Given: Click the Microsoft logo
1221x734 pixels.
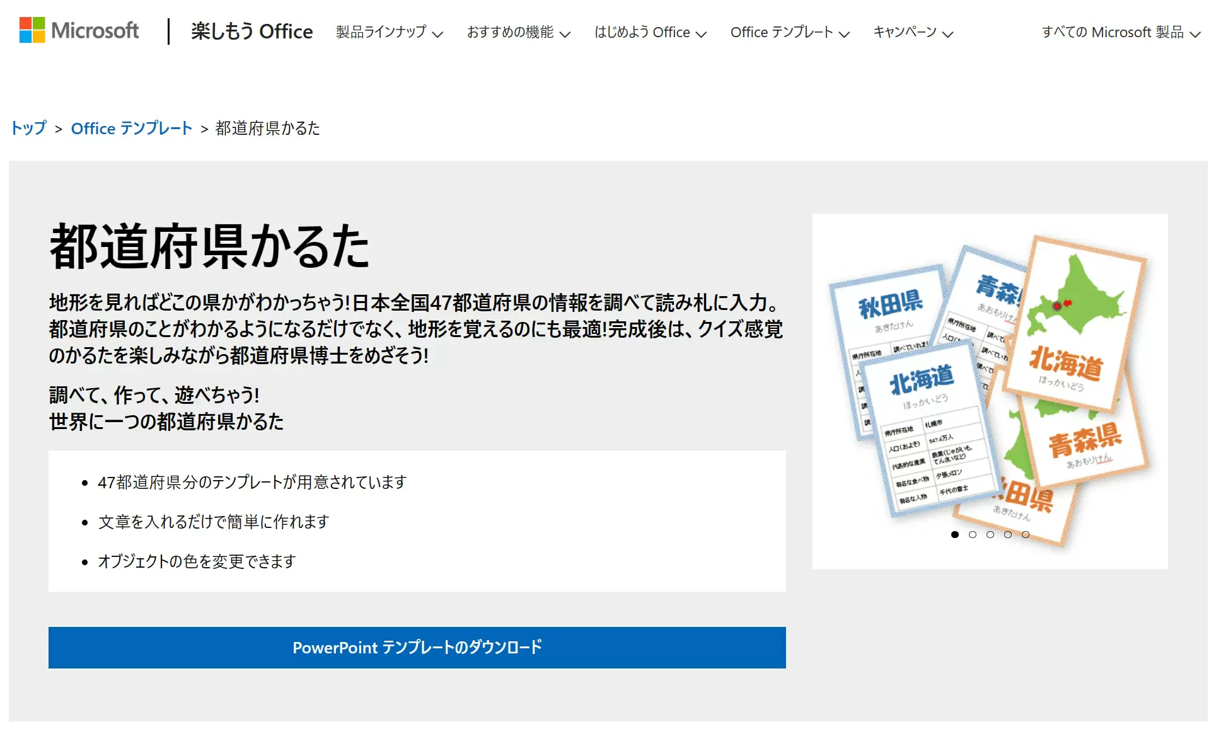Looking at the screenshot, I should click(x=79, y=30).
